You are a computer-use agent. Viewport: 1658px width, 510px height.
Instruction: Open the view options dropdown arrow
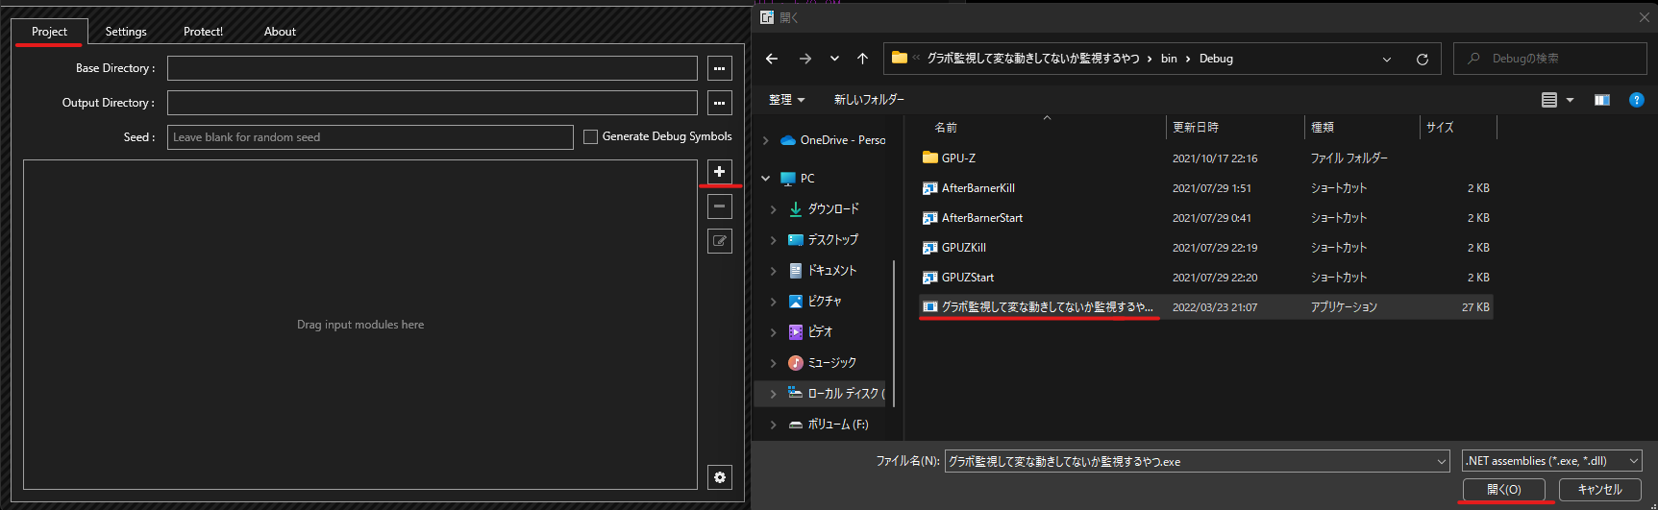[x=1571, y=100]
